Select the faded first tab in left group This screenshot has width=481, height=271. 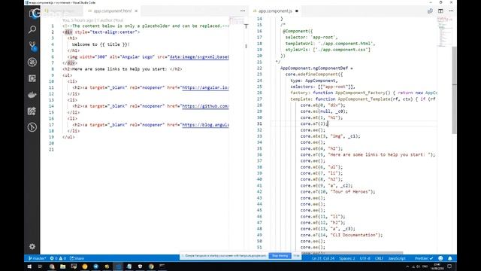click(62, 11)
